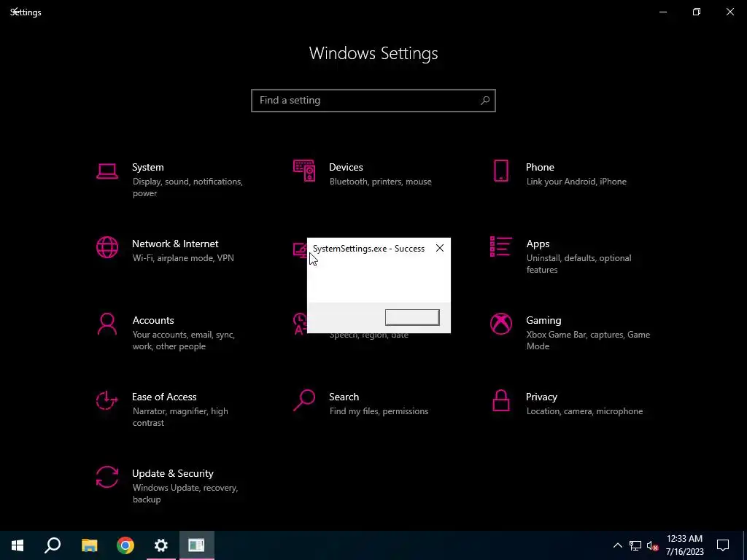This screenshot has width=747, height=560.
Task: Open Network & Internet heading
Action: click(x=175, y=244)
